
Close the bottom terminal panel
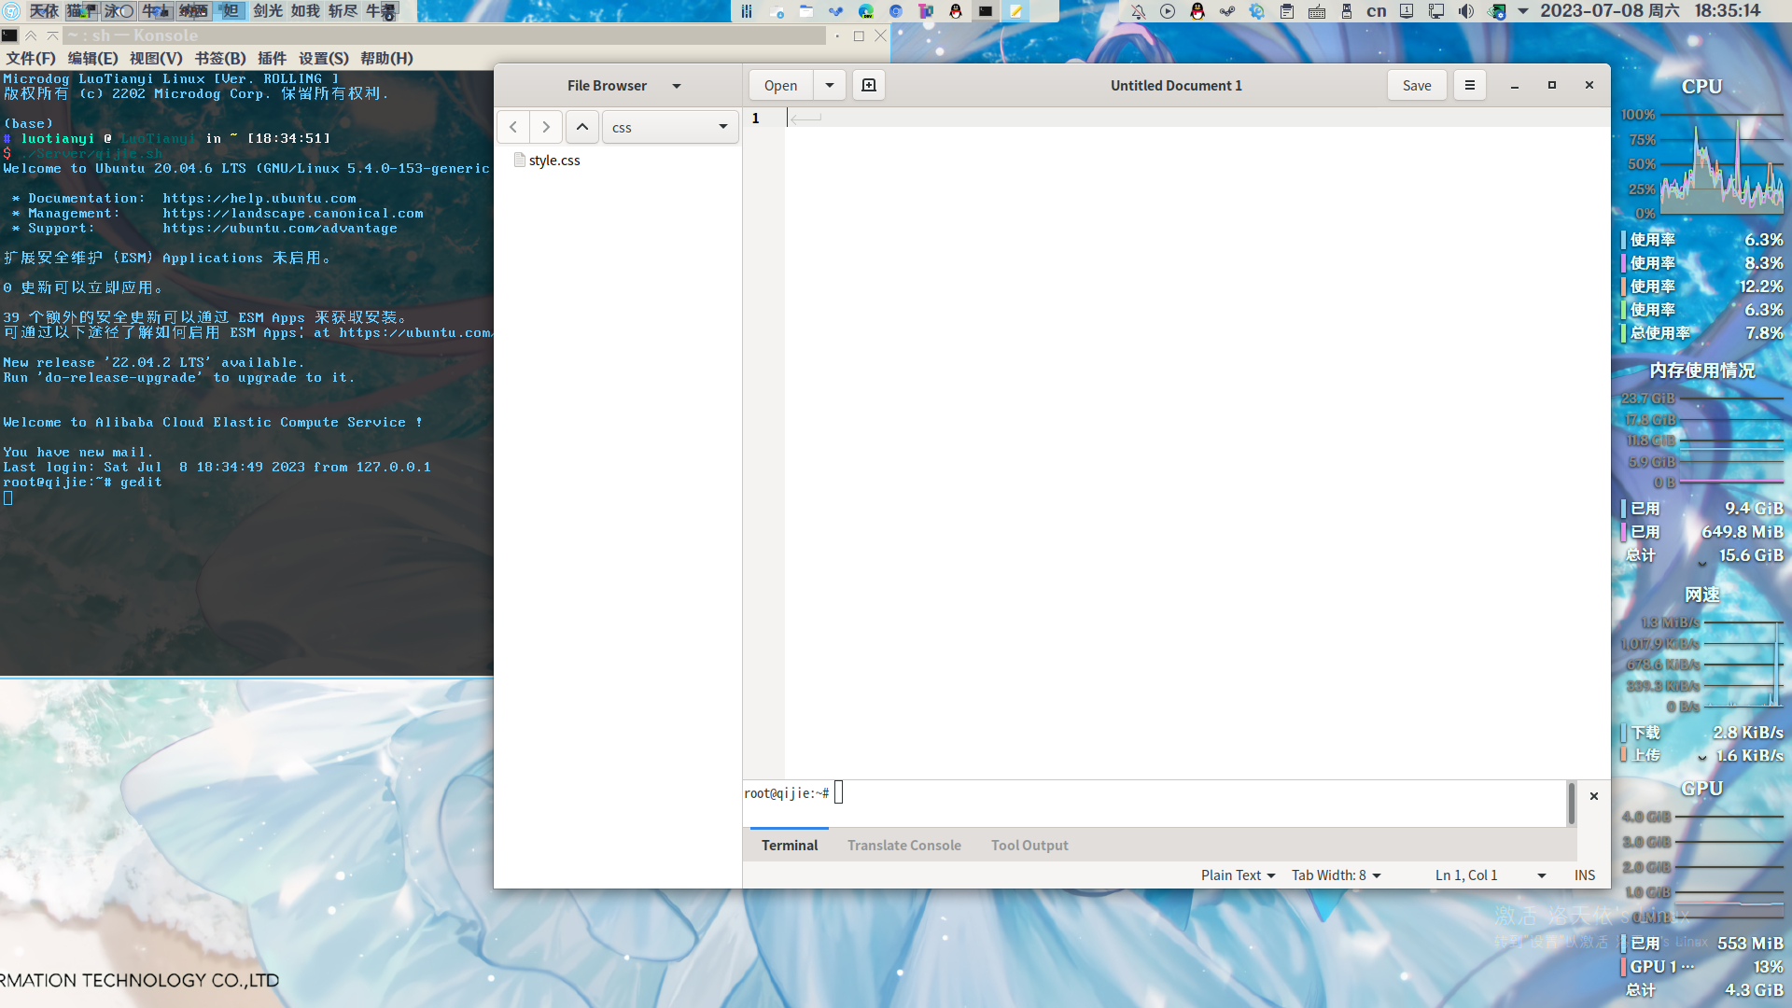point(1594,796)
